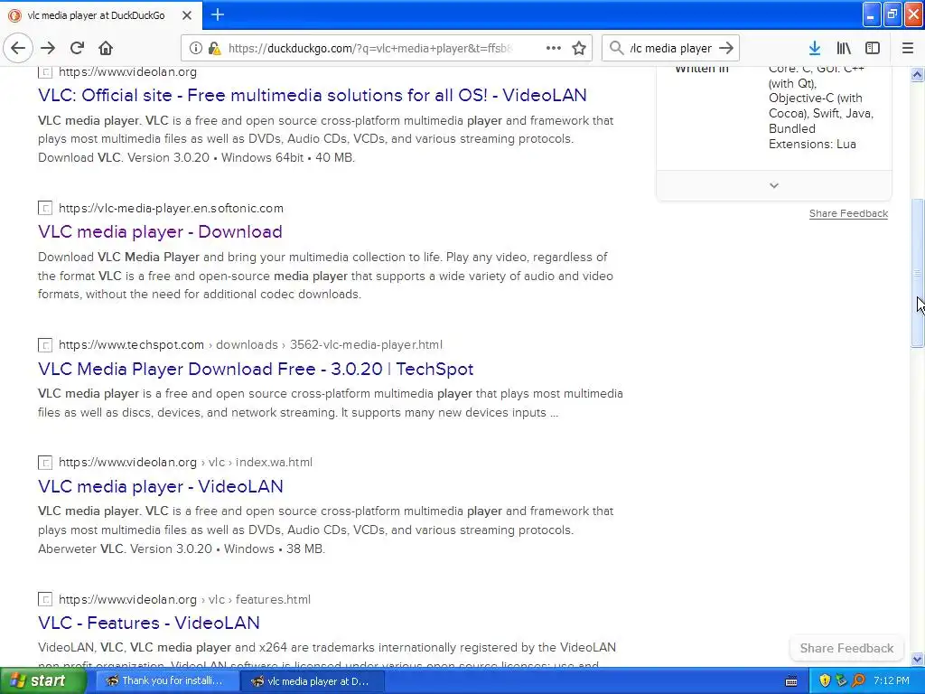Expand the info box chevron
Viewport: 925px width, 694px height.
click(774, 185)
